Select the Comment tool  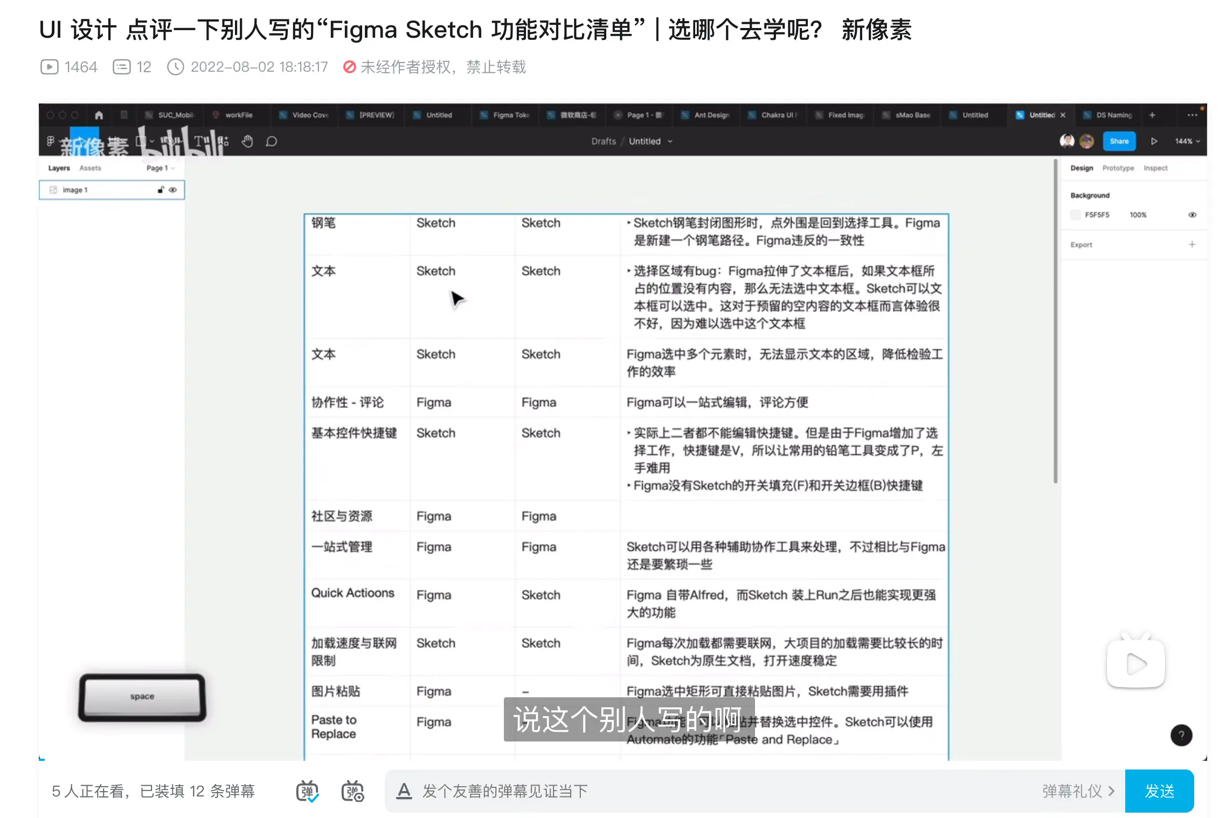272,141
